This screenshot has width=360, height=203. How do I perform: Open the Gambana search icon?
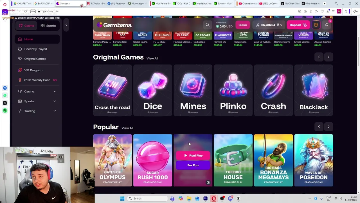pyautogui.click(x=208, y=25)
